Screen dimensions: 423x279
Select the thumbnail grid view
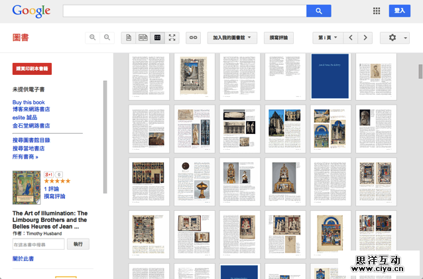157,38
